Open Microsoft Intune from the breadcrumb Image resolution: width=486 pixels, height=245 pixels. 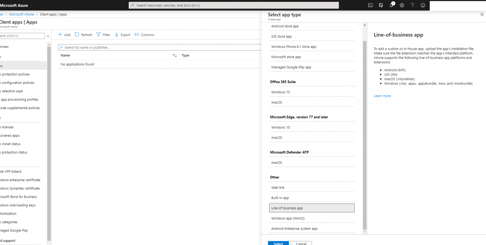(22, 14)
